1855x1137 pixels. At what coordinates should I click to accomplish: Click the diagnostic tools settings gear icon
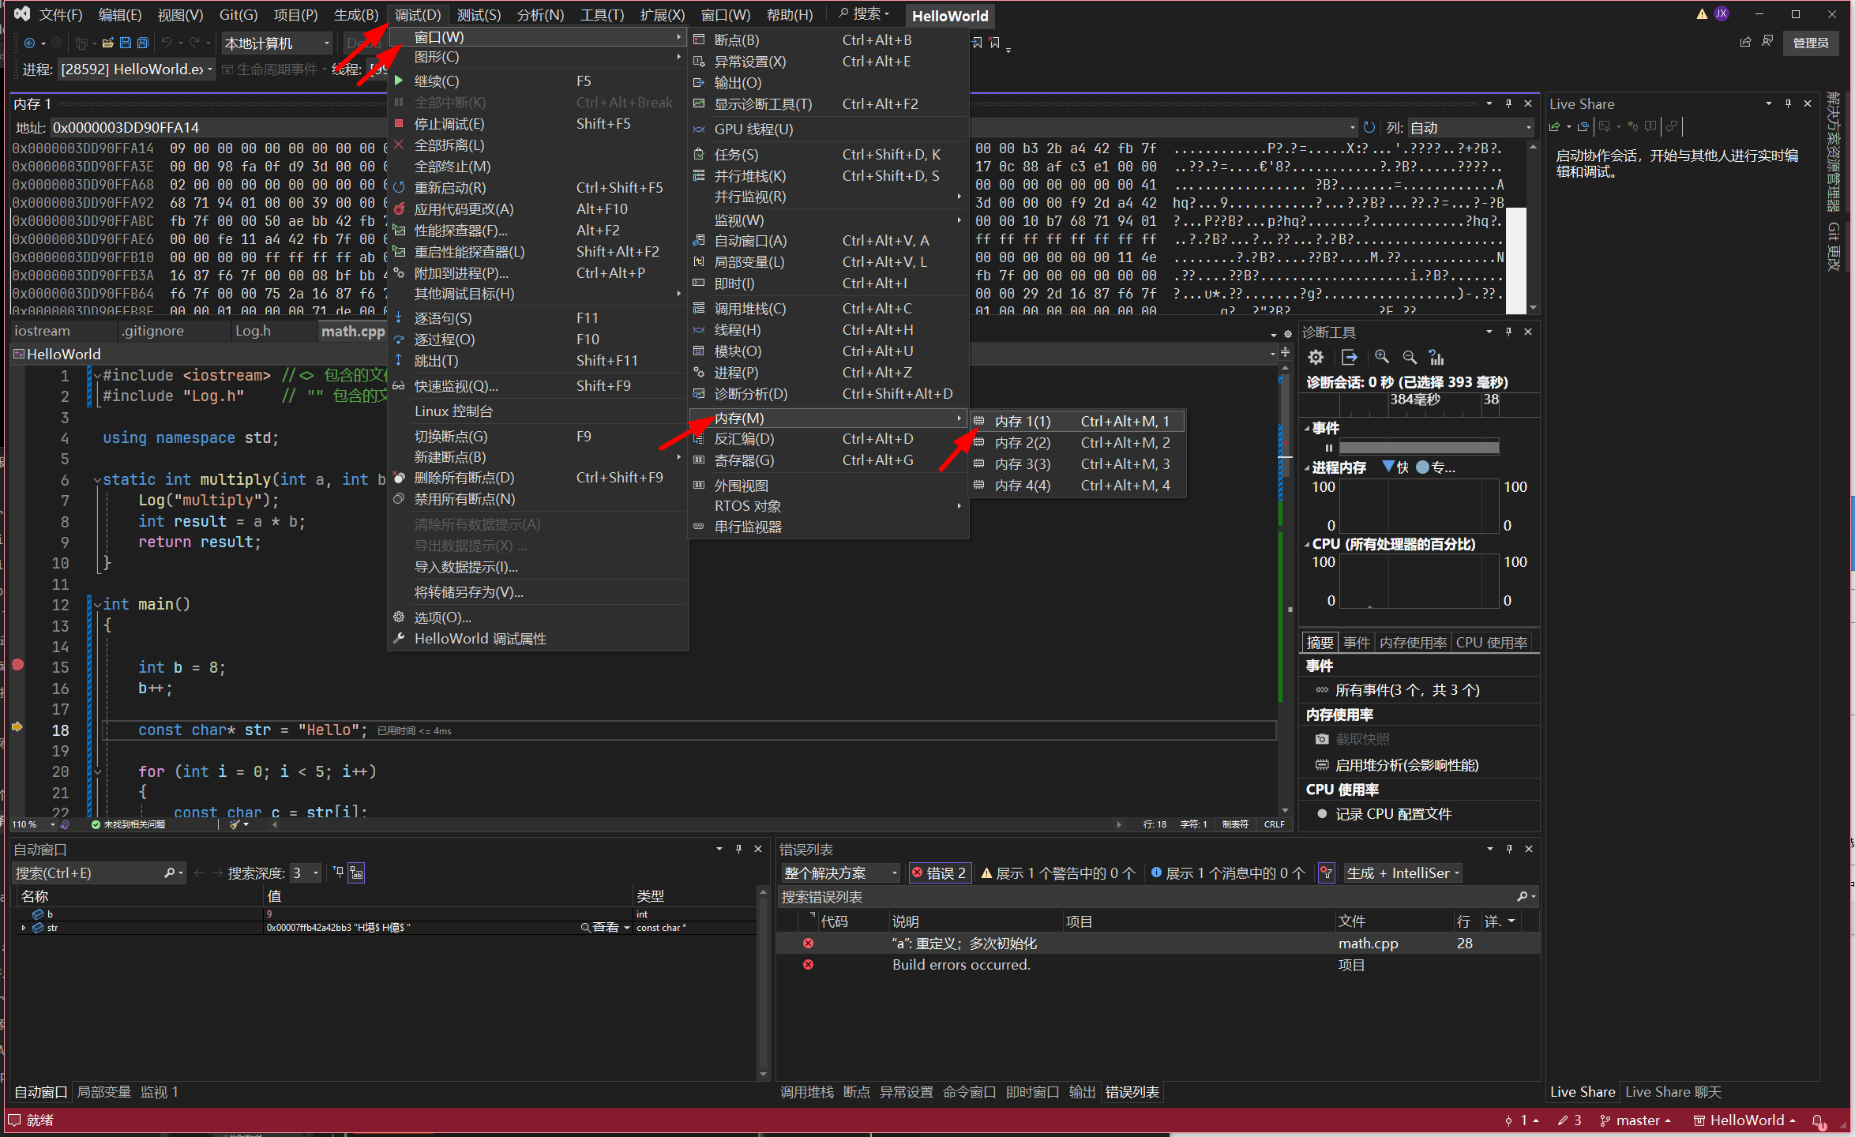coord(1316,357)
